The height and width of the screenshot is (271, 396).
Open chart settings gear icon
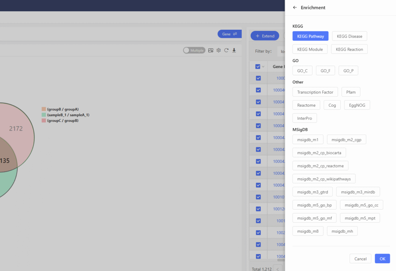tap(218, 50)
